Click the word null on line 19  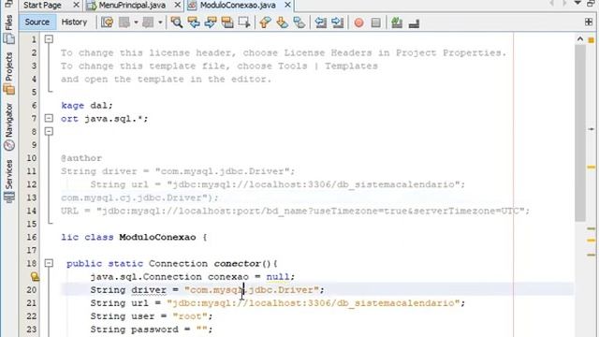278,277
